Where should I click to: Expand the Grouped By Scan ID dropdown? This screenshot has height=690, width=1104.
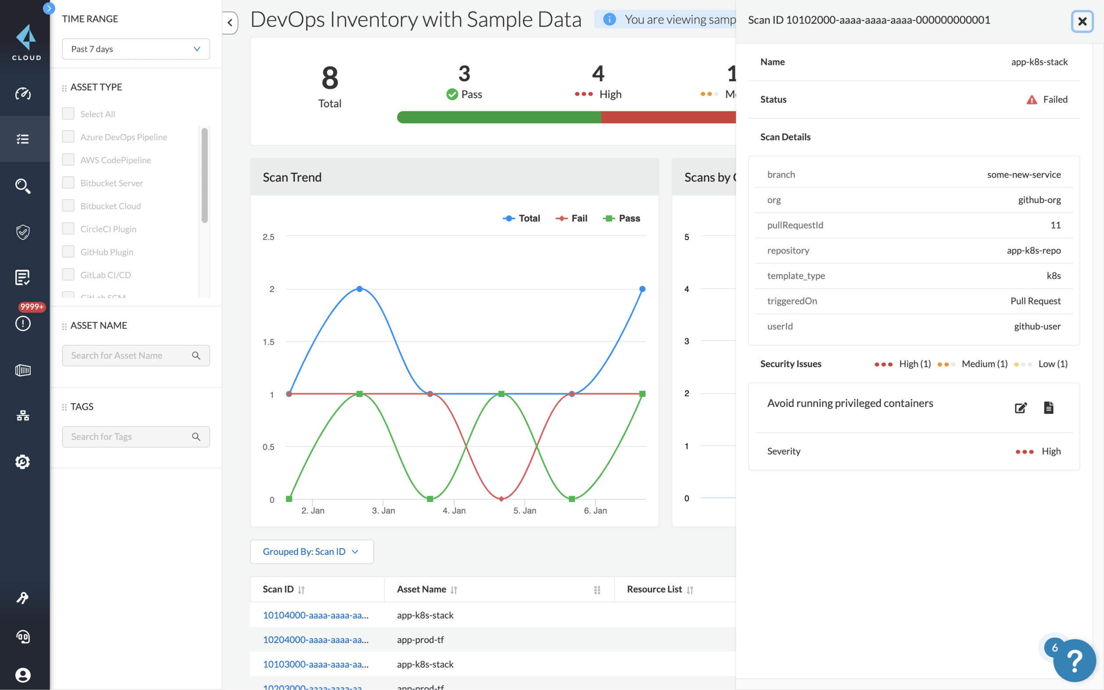tap(310, 551)
